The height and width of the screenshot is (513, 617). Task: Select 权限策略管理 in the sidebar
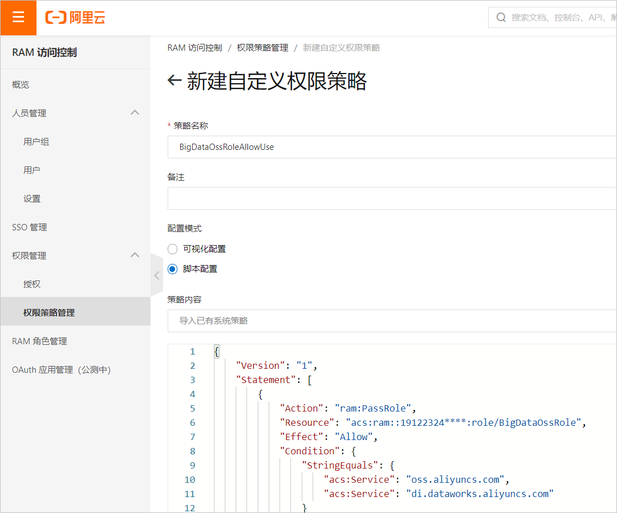[75, 312]
